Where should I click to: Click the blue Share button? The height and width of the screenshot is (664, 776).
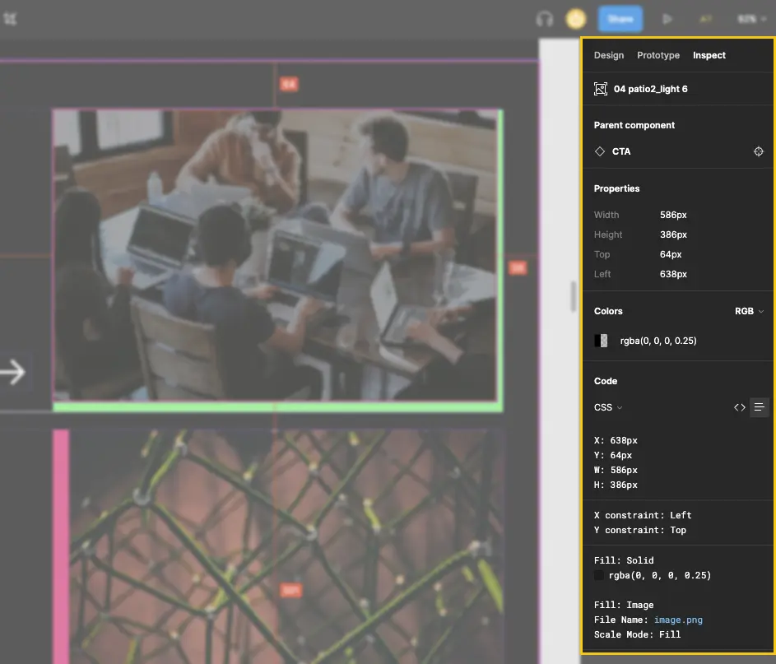620,18
